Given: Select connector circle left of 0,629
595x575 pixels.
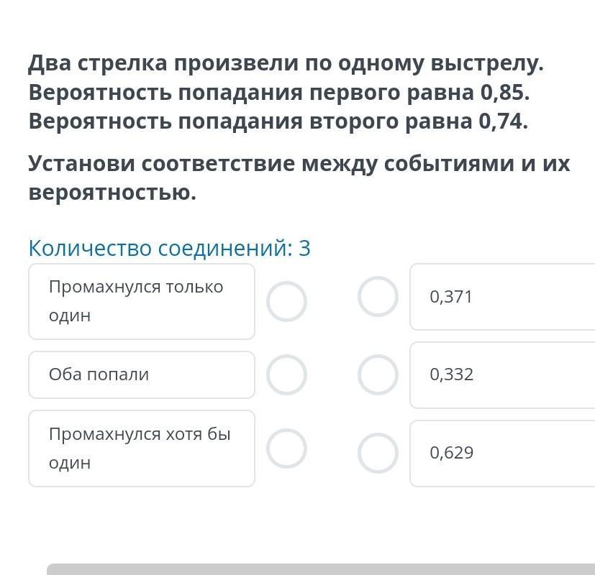Looking at the screenshot, I should (x=378, y=453).
